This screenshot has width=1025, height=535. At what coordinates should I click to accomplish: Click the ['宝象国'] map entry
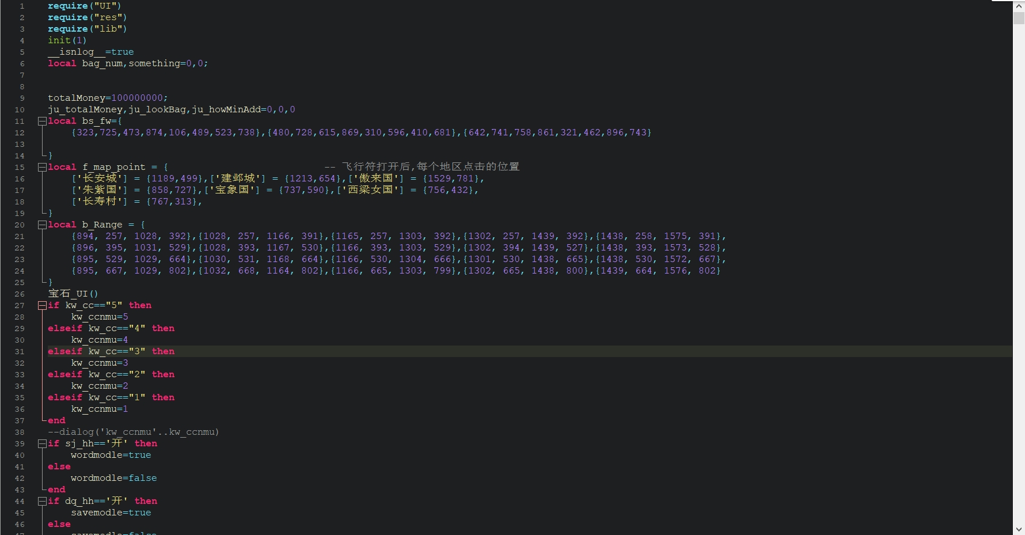[x=267, y=190]
